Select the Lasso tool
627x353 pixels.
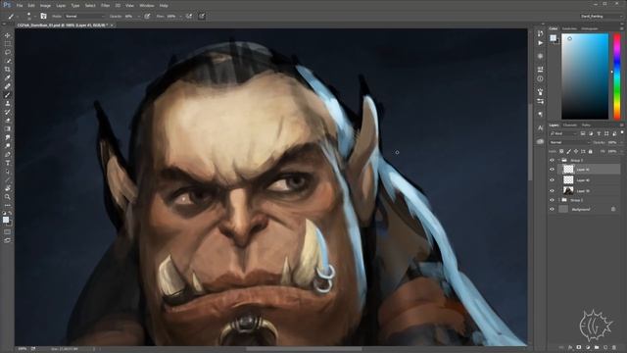click(8, 52)
